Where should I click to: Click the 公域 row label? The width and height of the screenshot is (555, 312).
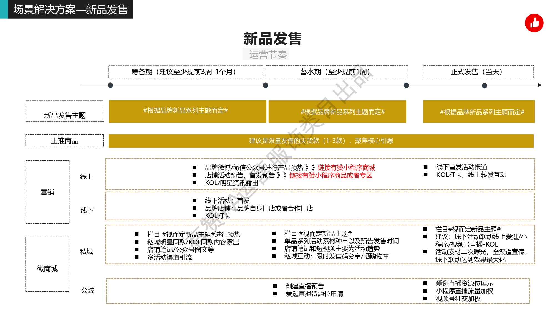(87, 290)
